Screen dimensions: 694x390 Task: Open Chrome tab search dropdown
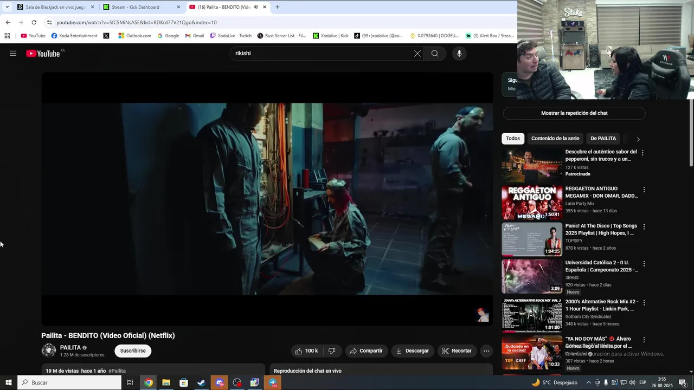point(7,7)
